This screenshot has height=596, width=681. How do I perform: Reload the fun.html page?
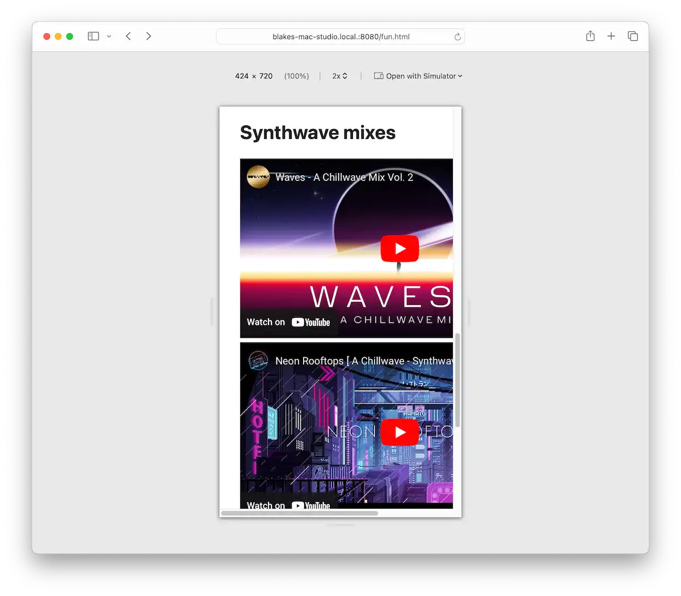click(x=457, y=36)
